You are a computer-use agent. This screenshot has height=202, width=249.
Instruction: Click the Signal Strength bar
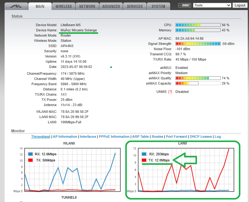198,44
